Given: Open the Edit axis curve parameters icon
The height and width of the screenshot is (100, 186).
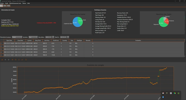Looking at the screenshot, I should (x=22, y=60).
